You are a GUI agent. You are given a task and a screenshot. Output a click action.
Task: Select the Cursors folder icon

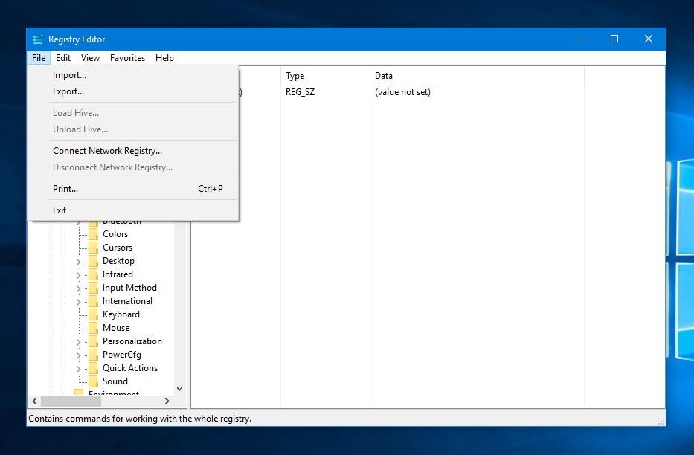[x=94, y=247]
